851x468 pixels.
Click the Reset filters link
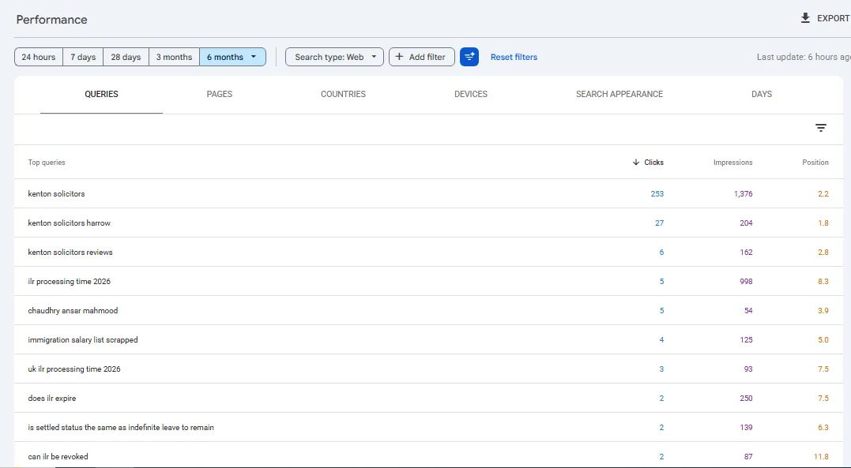pyautogui.click(x=514, y=57)
